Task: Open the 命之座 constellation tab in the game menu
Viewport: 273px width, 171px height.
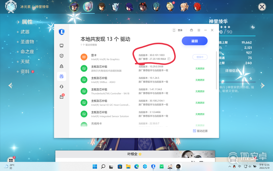Action: tap(27, 52)
